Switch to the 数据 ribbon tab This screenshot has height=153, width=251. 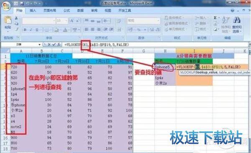[80, 10]
